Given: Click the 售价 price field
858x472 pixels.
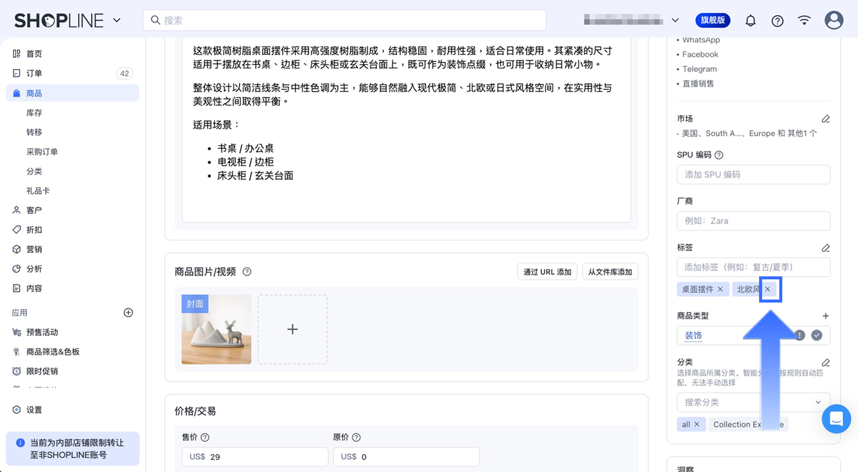Looking at the screenshot, I should tap(255, 457).
